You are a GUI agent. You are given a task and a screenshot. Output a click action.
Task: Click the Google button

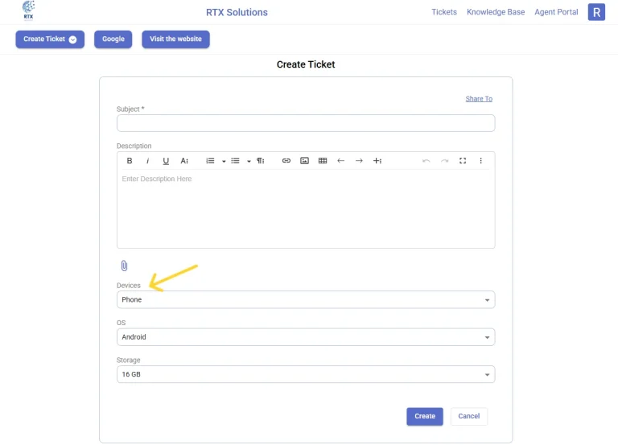[113, 39]
